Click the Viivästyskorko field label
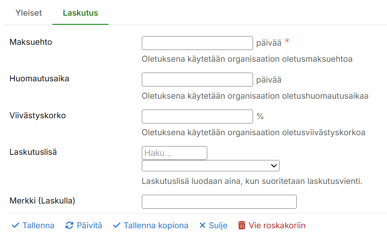This screenshot has width=387, height=240. [38, 116]
